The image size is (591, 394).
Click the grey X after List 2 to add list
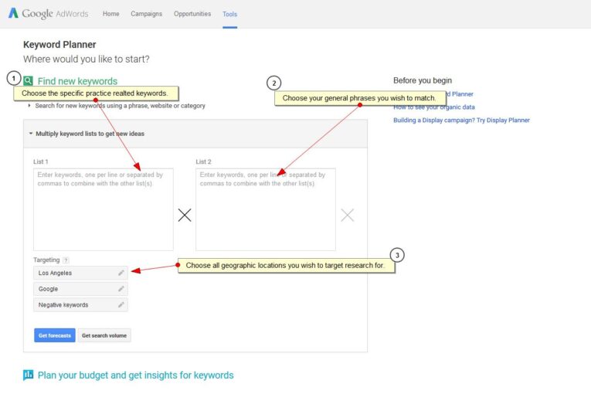(x=347, y=216)
